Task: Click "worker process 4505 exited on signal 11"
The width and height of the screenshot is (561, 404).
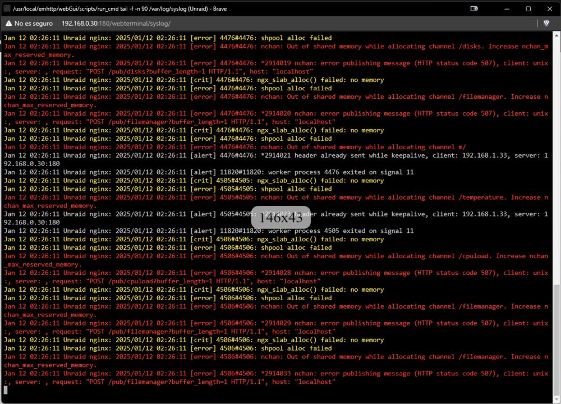Action: pyautogui.click(x=341, y=231)
